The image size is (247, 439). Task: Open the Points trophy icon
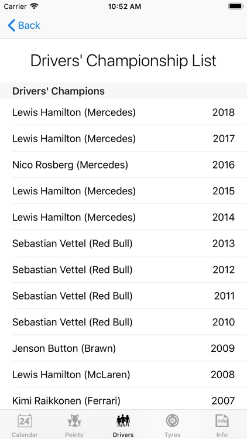coord(74,420)
